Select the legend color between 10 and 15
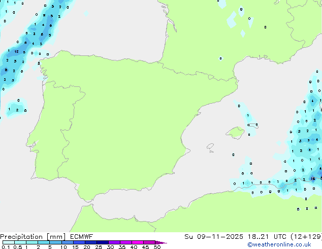The height and width of the screenshot is (249, 322). point(68,242)
